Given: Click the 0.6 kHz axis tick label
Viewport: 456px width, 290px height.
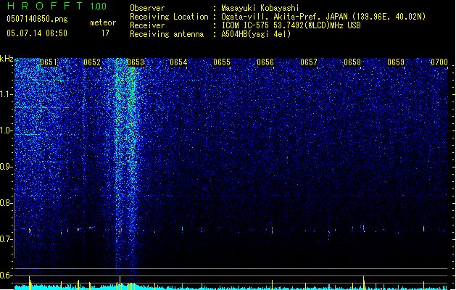Looking at the screenshot, I should [6, 275].
